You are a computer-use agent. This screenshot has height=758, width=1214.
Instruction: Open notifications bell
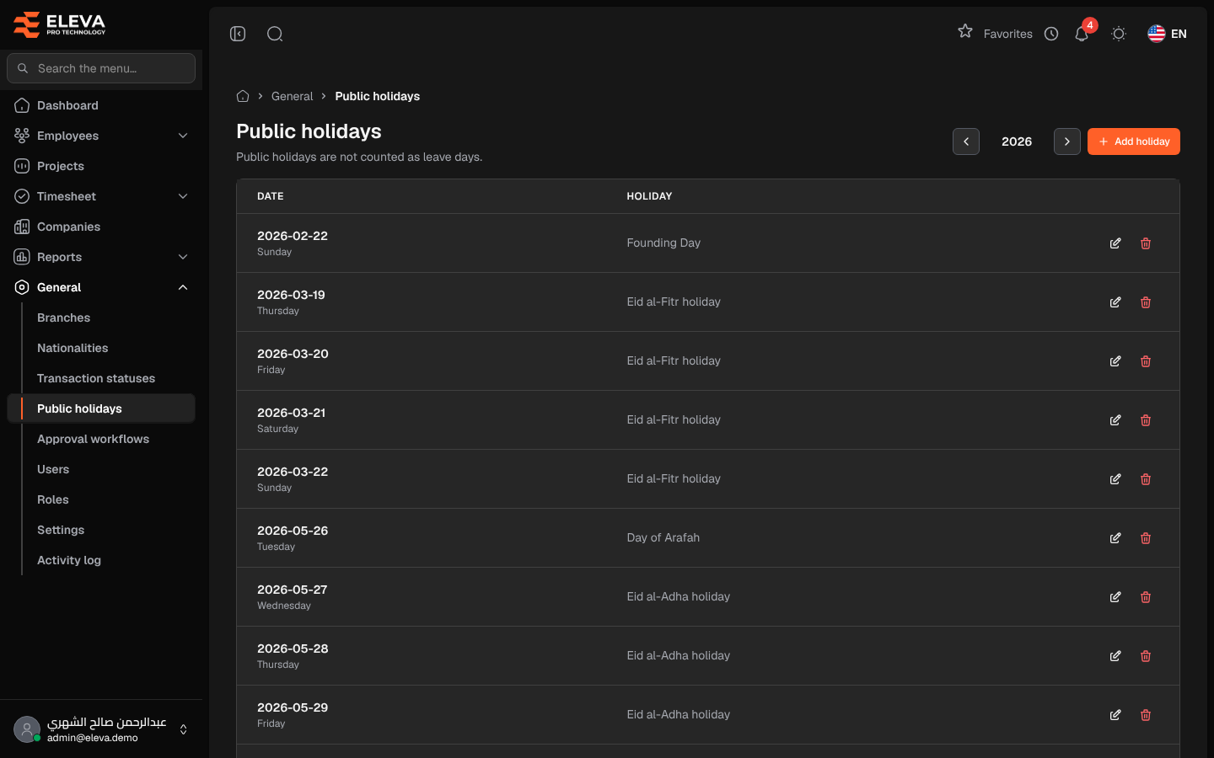coord(1082,34)
